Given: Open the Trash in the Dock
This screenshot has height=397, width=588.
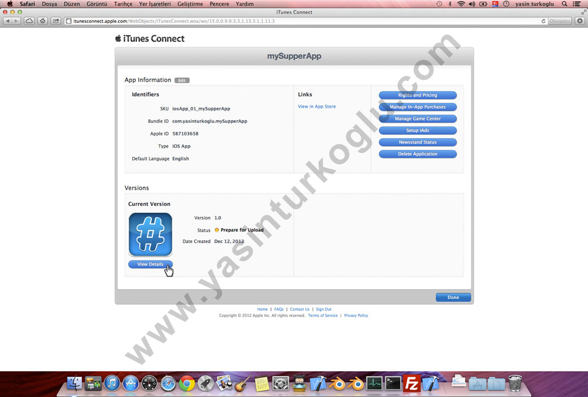Looking at the screenshot, I should (515, 383).
